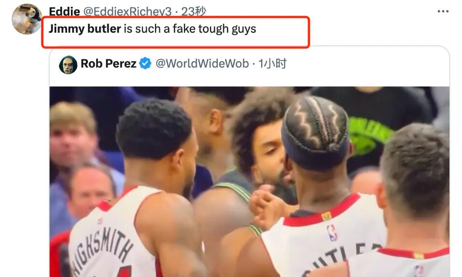Click the blurred blond spectator in background

74,133
